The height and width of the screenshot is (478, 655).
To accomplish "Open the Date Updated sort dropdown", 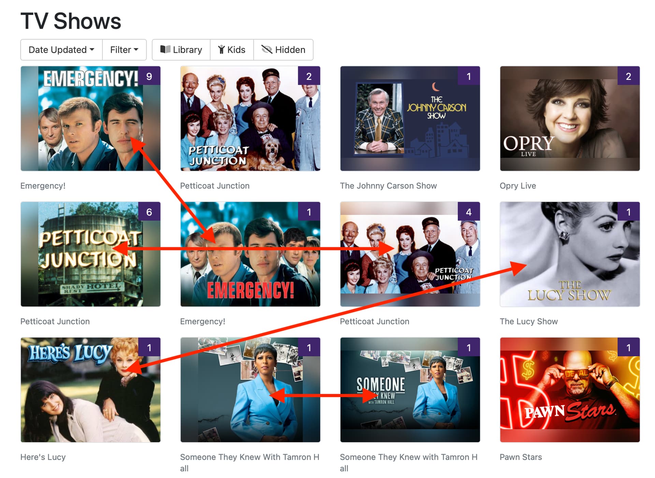I will [x=61, y=50].
